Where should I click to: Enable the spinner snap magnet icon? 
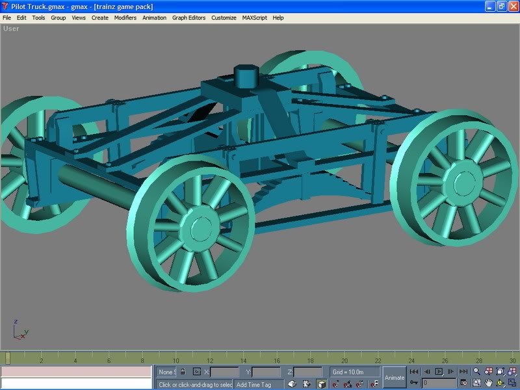pyautogui.click(x=374, y=384)
